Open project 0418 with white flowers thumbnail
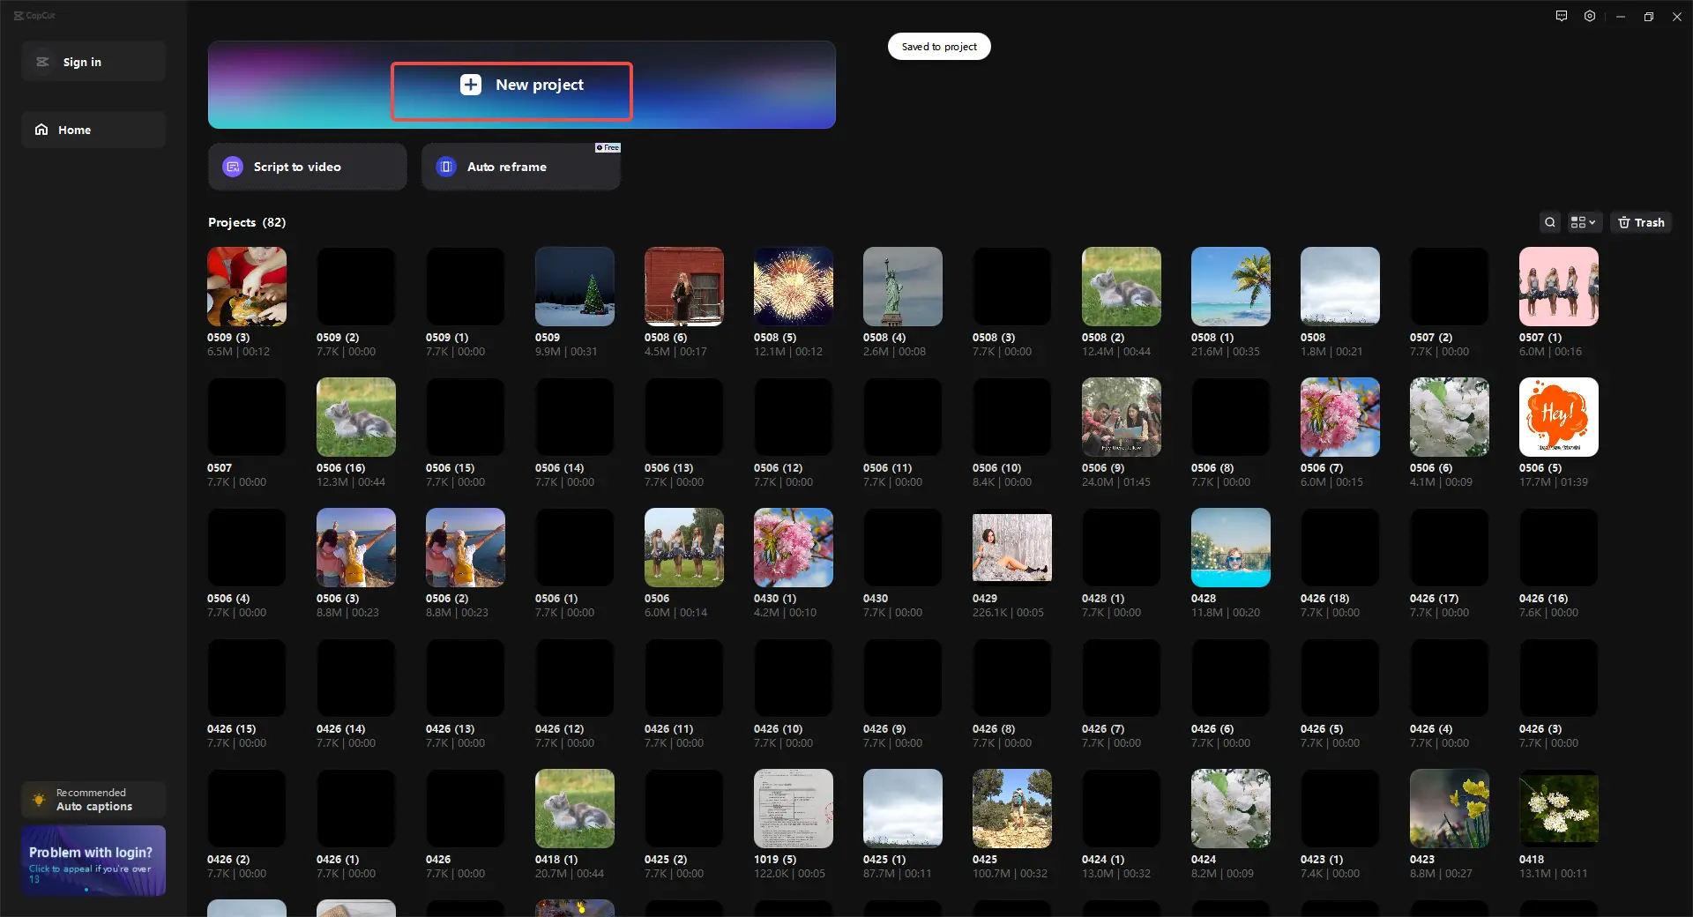This screenshot has width=1693, height=917. click(1558, 809)
